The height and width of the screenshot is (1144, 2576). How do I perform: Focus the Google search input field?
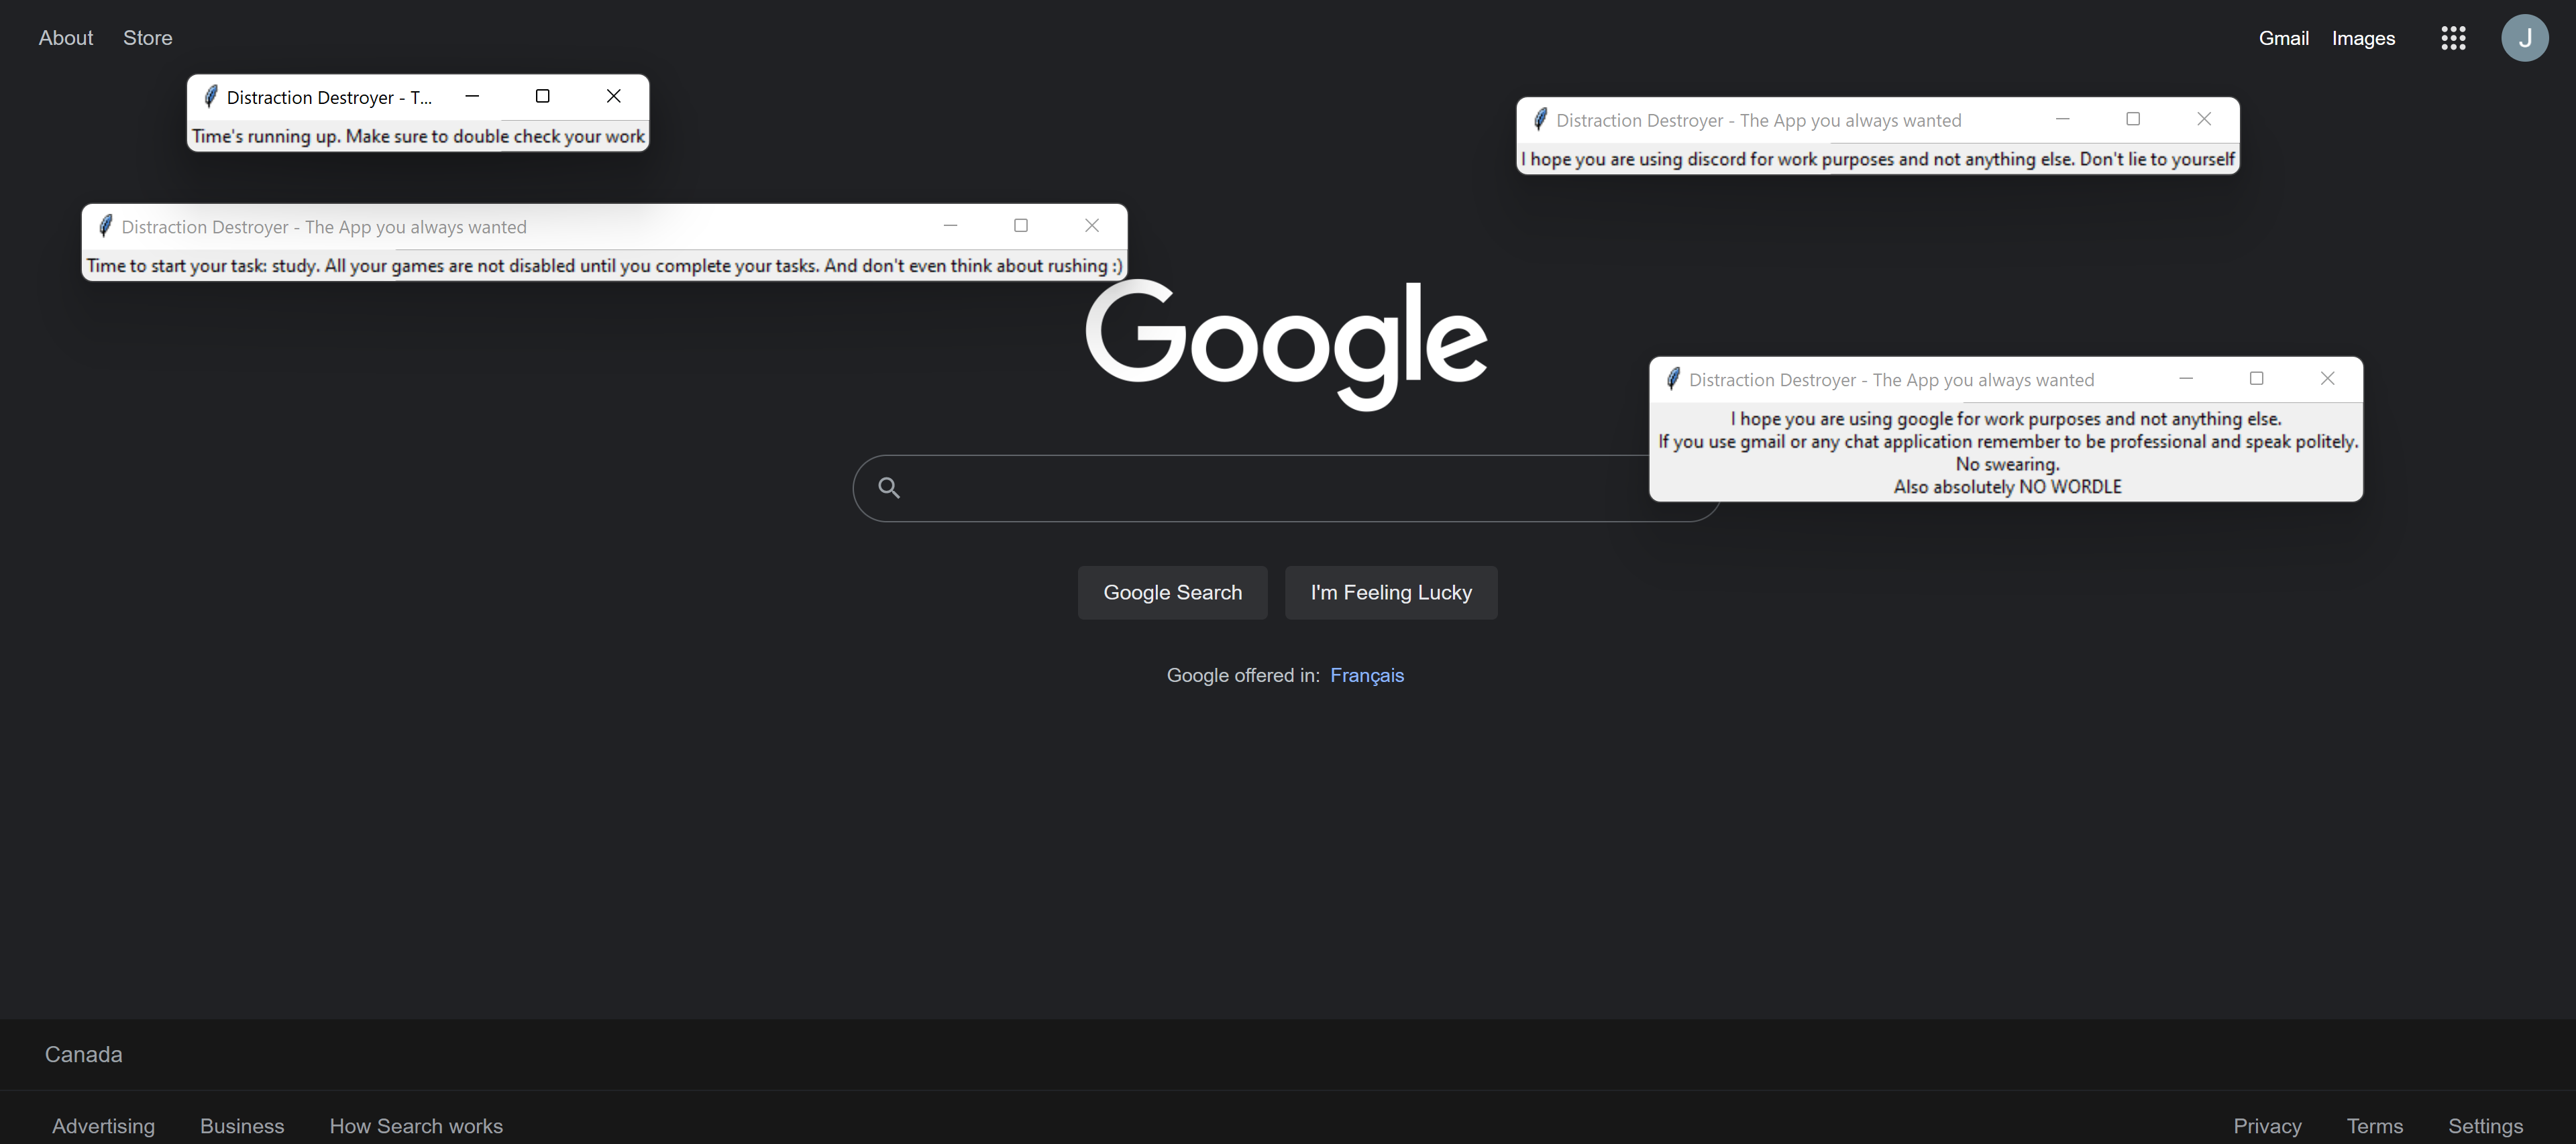pyautogui.click(x=1250, y=488)
